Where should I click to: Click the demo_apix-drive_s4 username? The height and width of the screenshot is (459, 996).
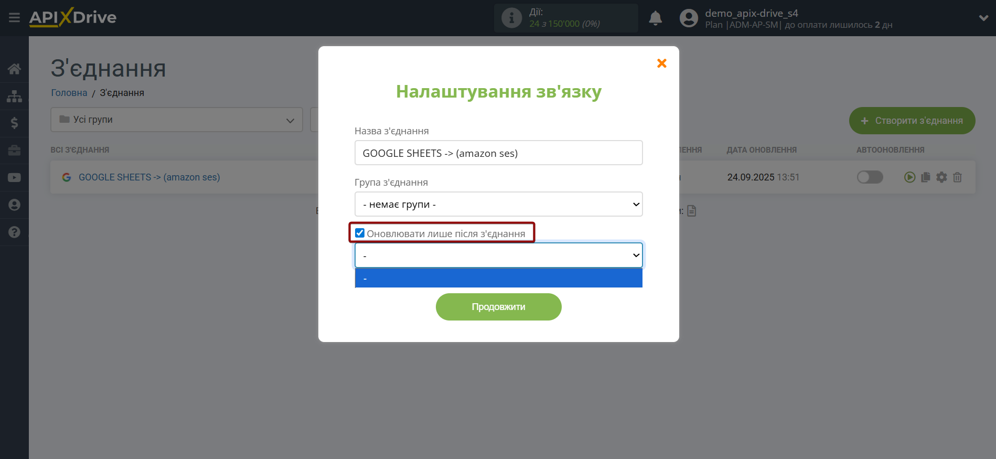pyautogui.click(x=752, y=13)
